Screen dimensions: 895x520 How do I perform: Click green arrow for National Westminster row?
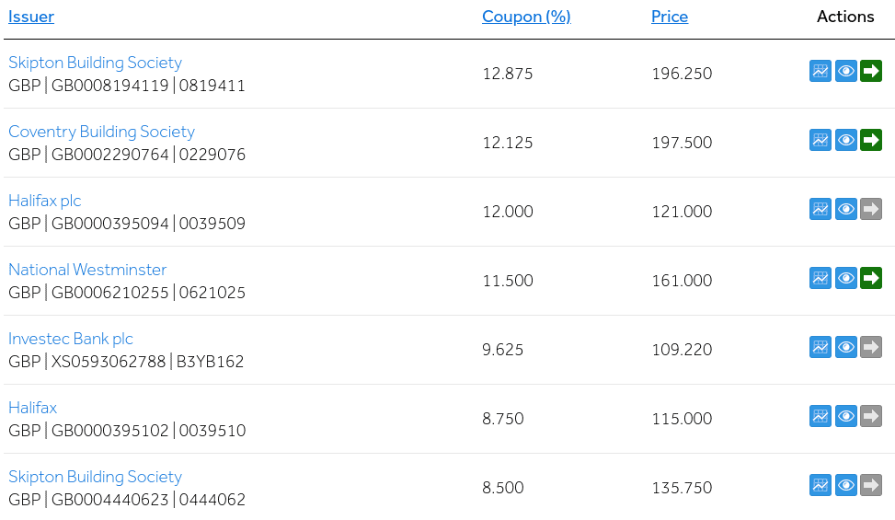tap(871, 279)
